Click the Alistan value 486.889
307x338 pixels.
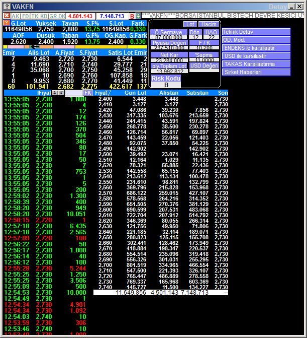tap(168, 276)
